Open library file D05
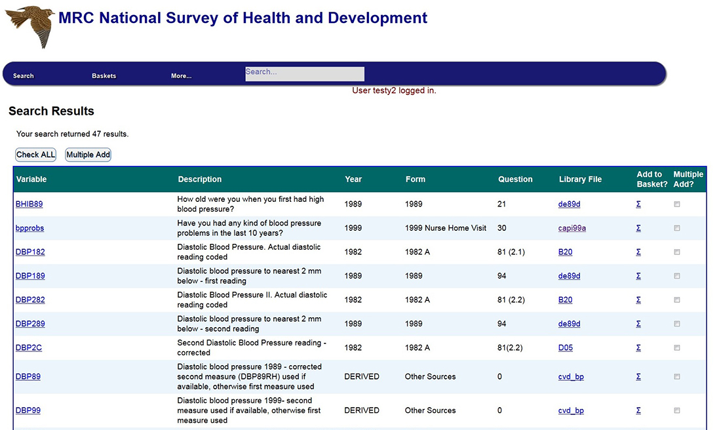 tap(566, 347)
